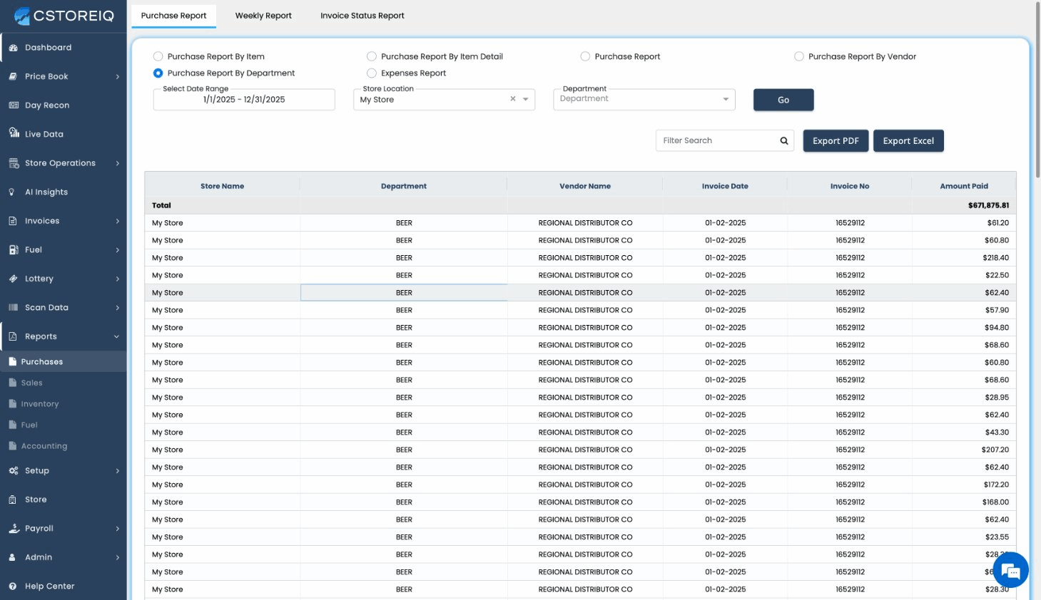Click the Day Recon sidebar icon
Image resolution: width=1041 pixels, height=600 pixels.
coord(14,105)
